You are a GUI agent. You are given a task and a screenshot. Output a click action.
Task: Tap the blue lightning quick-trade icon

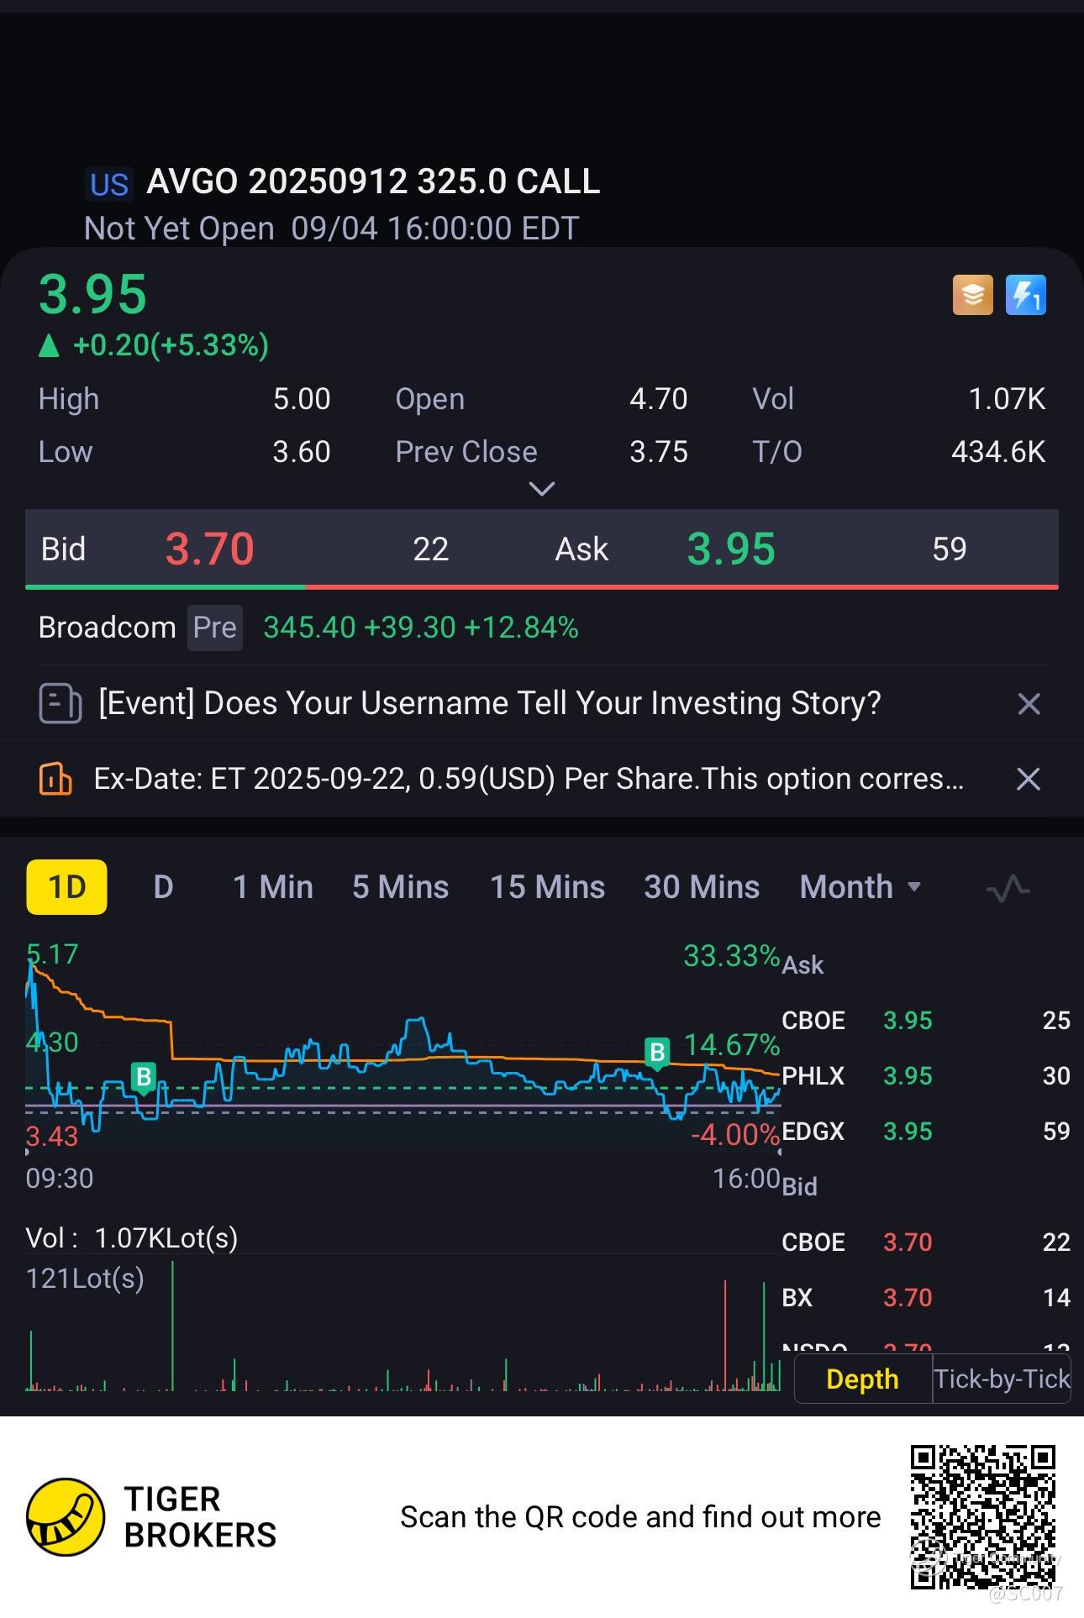(x=1026, y=295)
